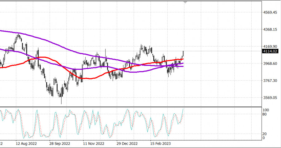Click the 3767.30 price axis label
Viewport: 281px width, 148px height.
coord(271,81)
